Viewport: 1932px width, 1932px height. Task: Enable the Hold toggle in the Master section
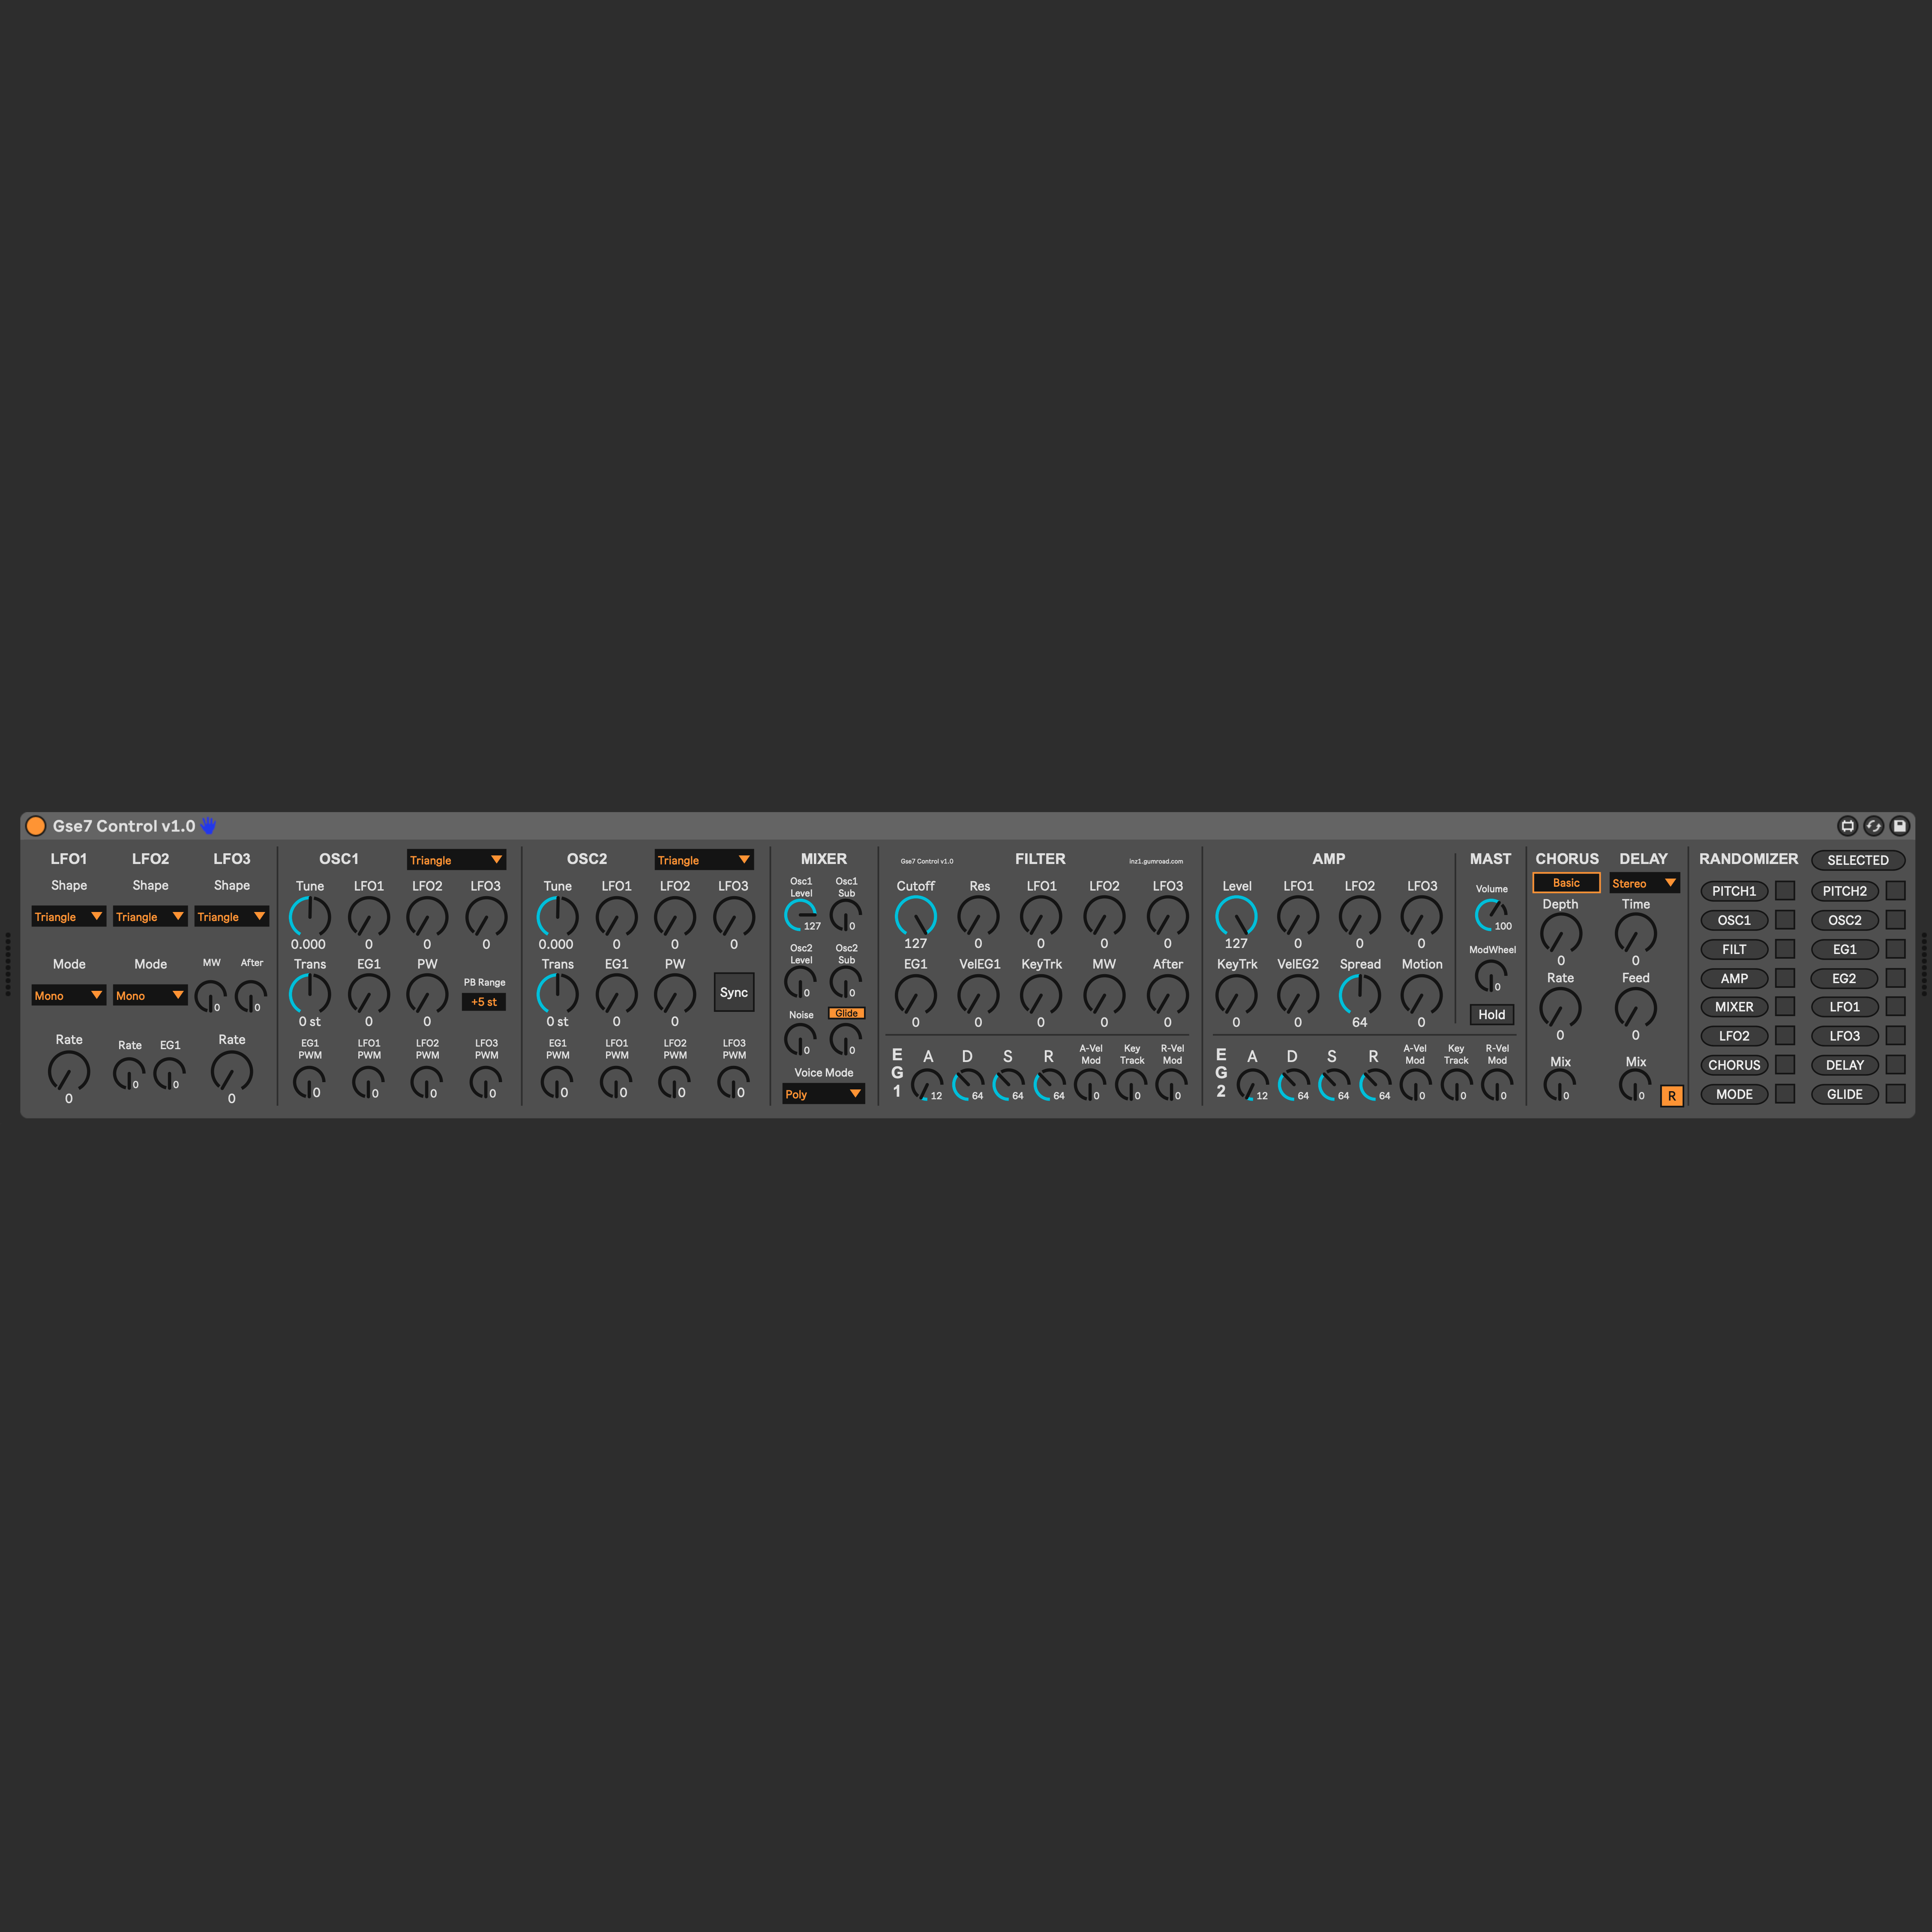1491,1014
